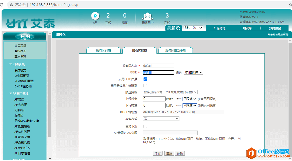This screenshot has height=161, width=292.
Task: Open the 加密方式 dropdown
Action: click(161, 119)
